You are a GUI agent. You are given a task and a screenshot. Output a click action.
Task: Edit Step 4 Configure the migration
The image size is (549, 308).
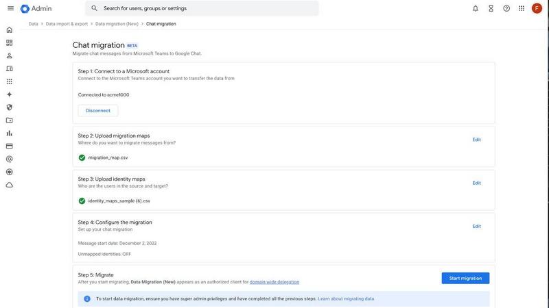(476, 227)
